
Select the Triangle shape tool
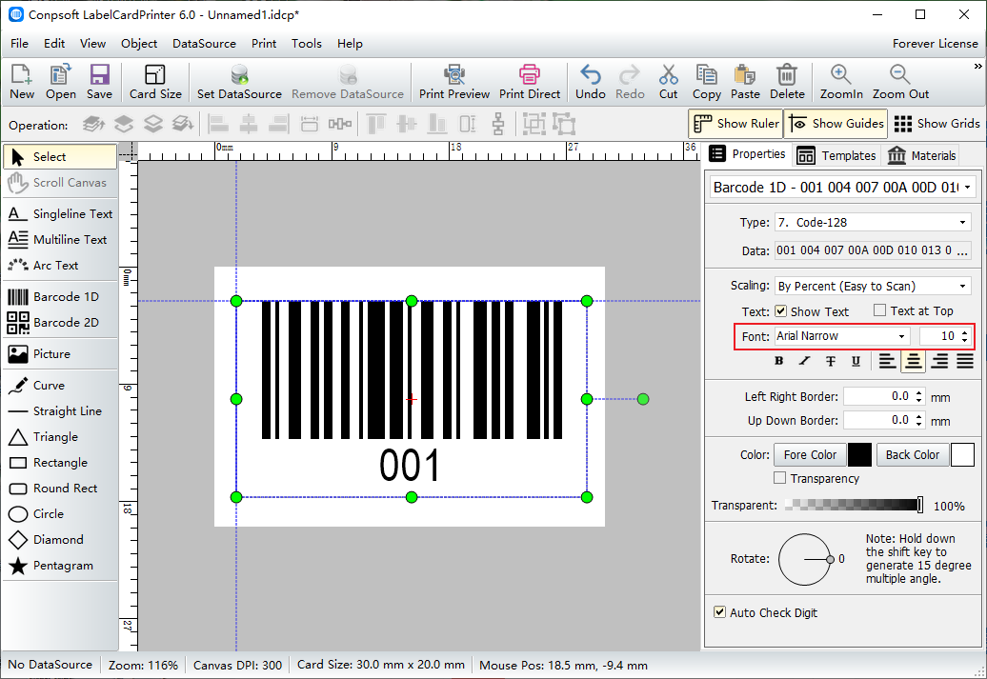click(x=60, y=437)
